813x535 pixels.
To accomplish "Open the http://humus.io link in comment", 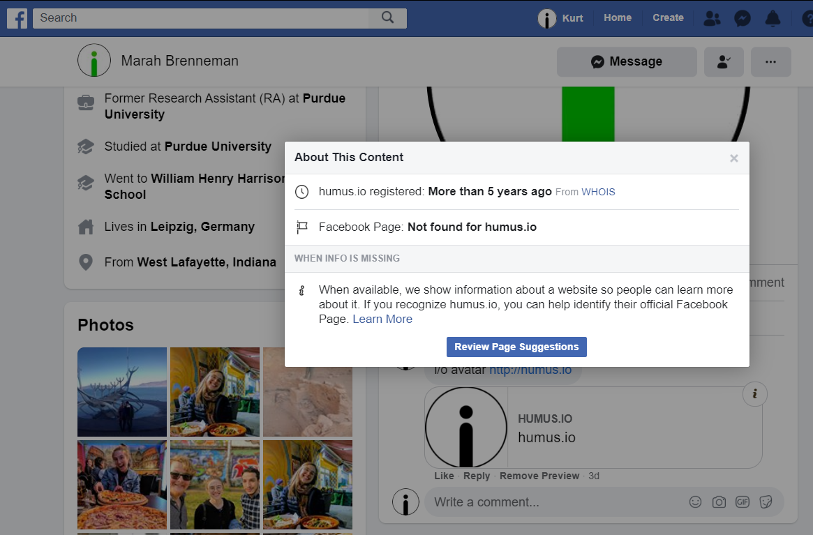I will (530, 370).
